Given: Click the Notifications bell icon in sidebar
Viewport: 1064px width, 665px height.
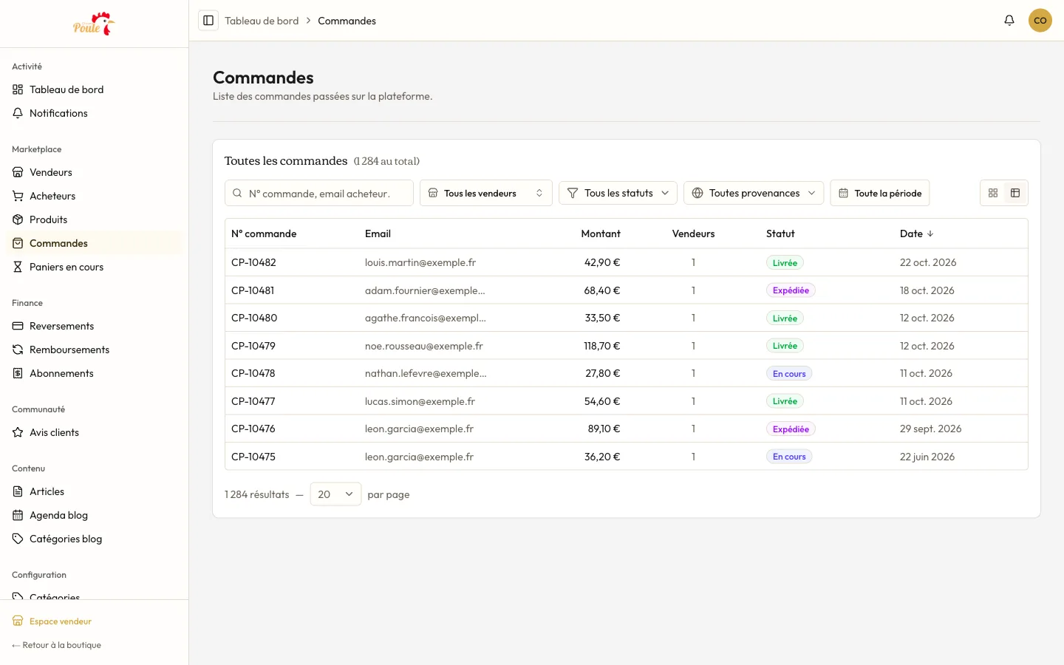Looking at the screenshot, I should pos(18,113).
